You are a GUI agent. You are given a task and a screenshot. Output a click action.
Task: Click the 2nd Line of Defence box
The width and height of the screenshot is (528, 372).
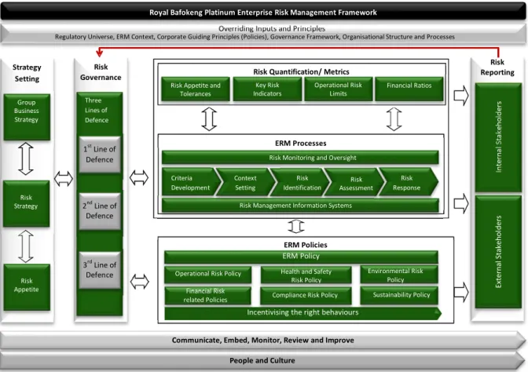(100, 211)
